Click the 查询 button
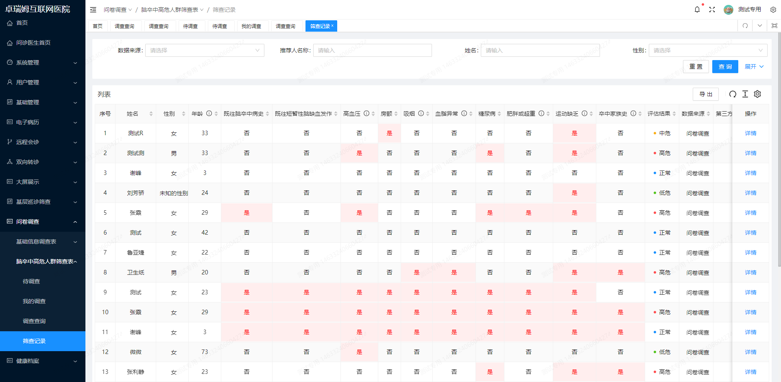This screenshot has height=382, width=781. (725, 67)
